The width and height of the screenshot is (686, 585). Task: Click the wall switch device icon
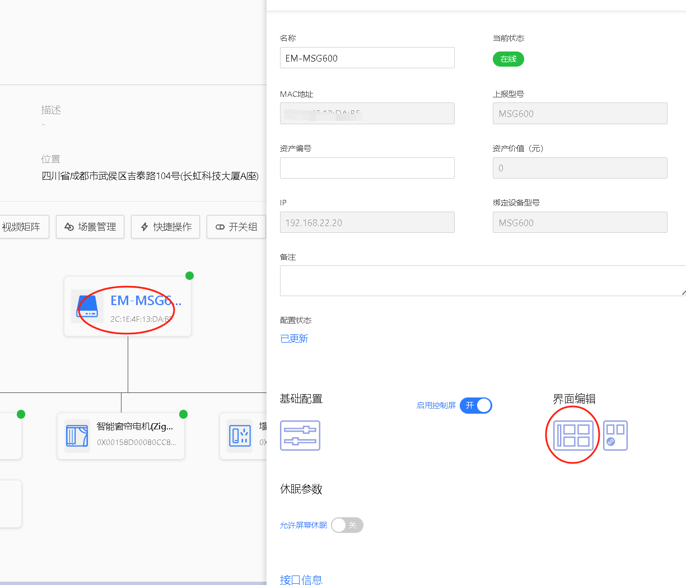coord(240,436)
